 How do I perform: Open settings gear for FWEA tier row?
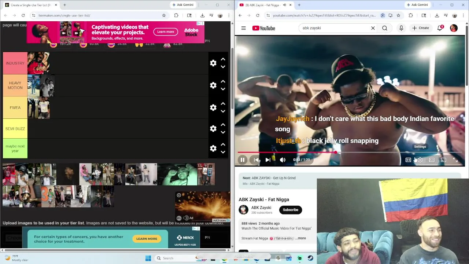click(213, 107)
